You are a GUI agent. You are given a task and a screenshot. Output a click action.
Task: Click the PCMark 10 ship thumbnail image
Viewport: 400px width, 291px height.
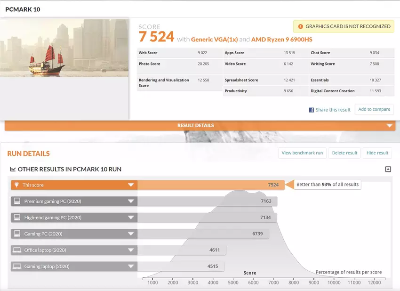pos(64,48)
